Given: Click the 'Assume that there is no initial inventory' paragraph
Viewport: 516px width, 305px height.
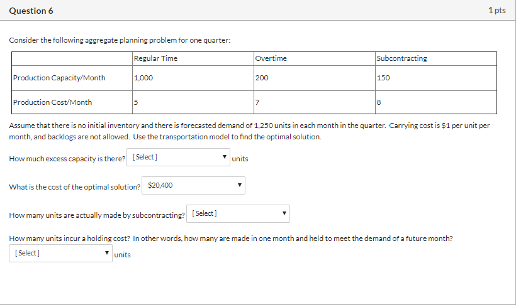Looking at the screenshot, I should point(249,131).
